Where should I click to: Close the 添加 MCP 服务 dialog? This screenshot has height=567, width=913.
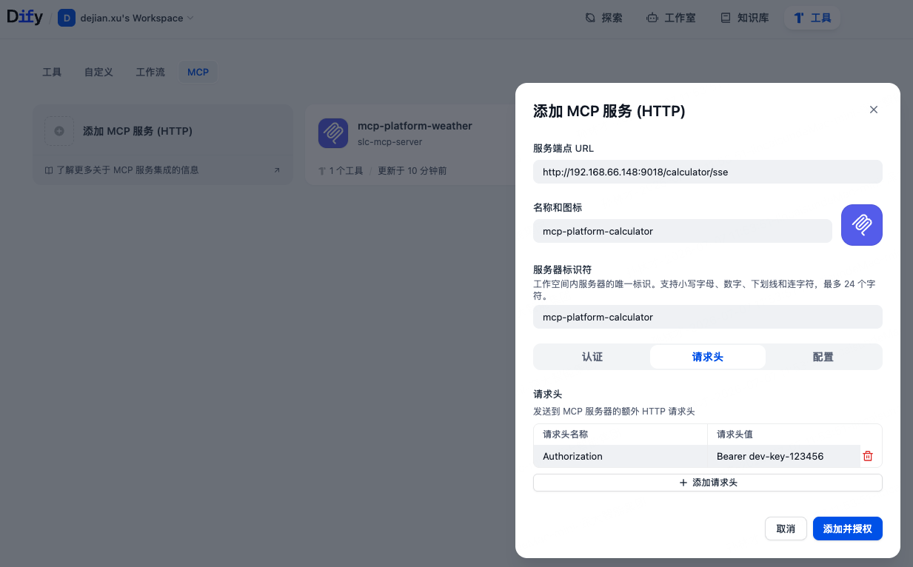point(874,110)
